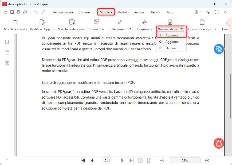Activate the Macchina da scrivere tool

coord(72,24)
